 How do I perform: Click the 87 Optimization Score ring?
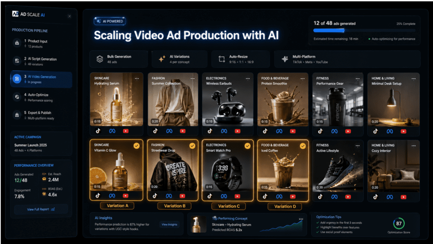tap(398, 223)
